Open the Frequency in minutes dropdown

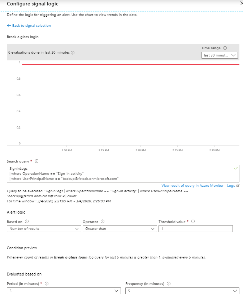click(182, 291)
